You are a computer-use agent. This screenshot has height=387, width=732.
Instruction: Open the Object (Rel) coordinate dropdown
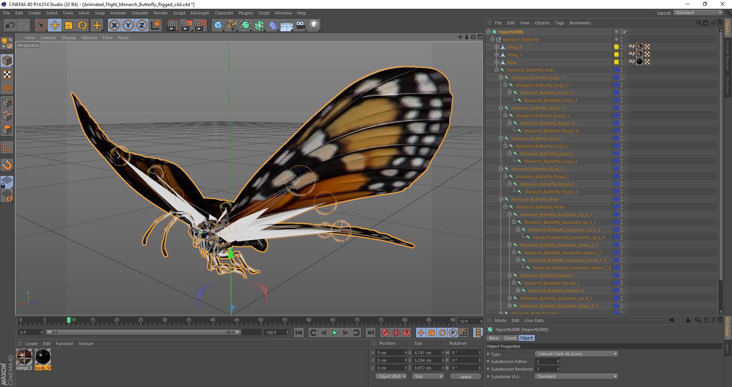(x=391, y=376)
